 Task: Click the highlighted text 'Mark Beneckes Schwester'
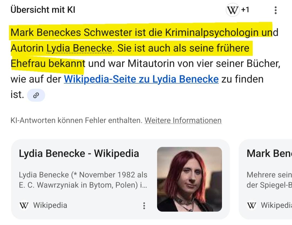pos(71,32)
